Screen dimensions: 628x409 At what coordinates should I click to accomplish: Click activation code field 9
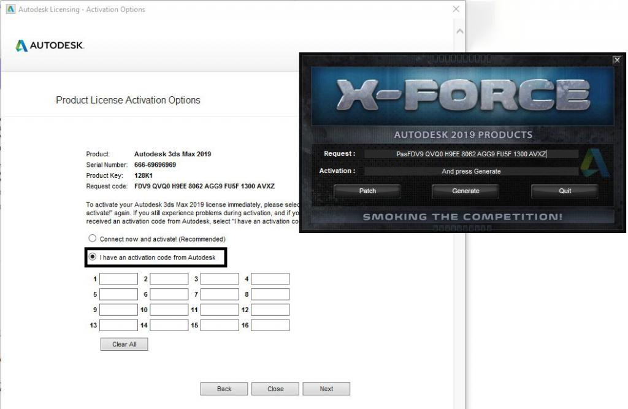point(118,310)
